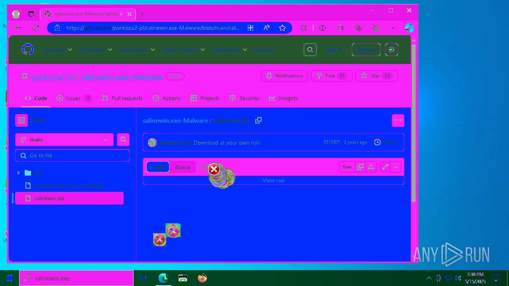Screen dimensions: 509x286
Task: Open browser extensions icon
Action: tap(304, 28)
